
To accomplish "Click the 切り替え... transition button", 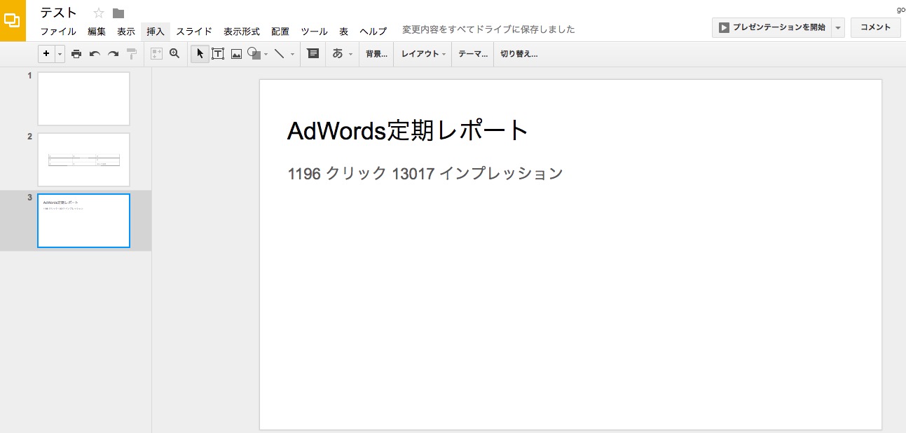I will 519,53.
